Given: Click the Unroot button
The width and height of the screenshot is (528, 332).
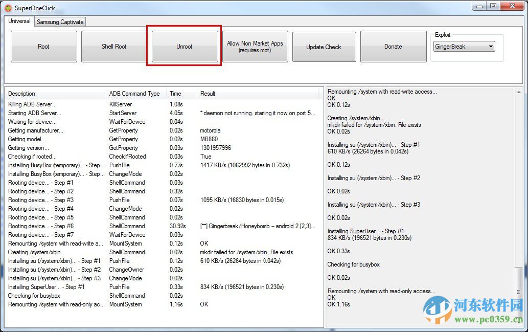Looking at the screenshot, I should coord(185,47).
